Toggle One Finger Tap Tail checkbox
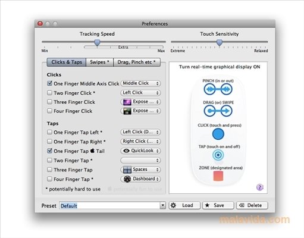 [49, 151]
